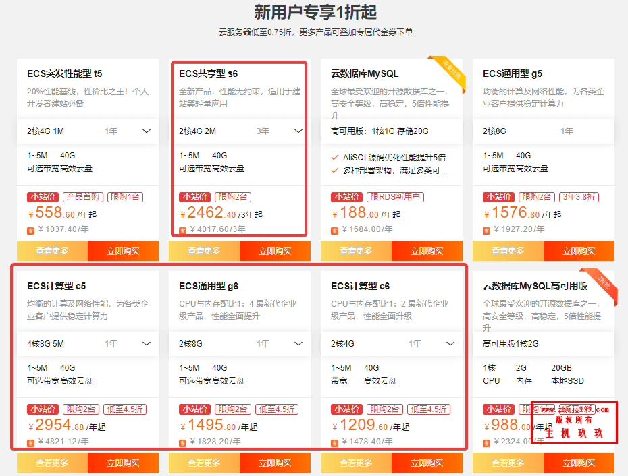The height and width of the screenshot is (476, 628).
Task: Click the 小站价 badge on s6 card
Action: (x=195, y=197)
